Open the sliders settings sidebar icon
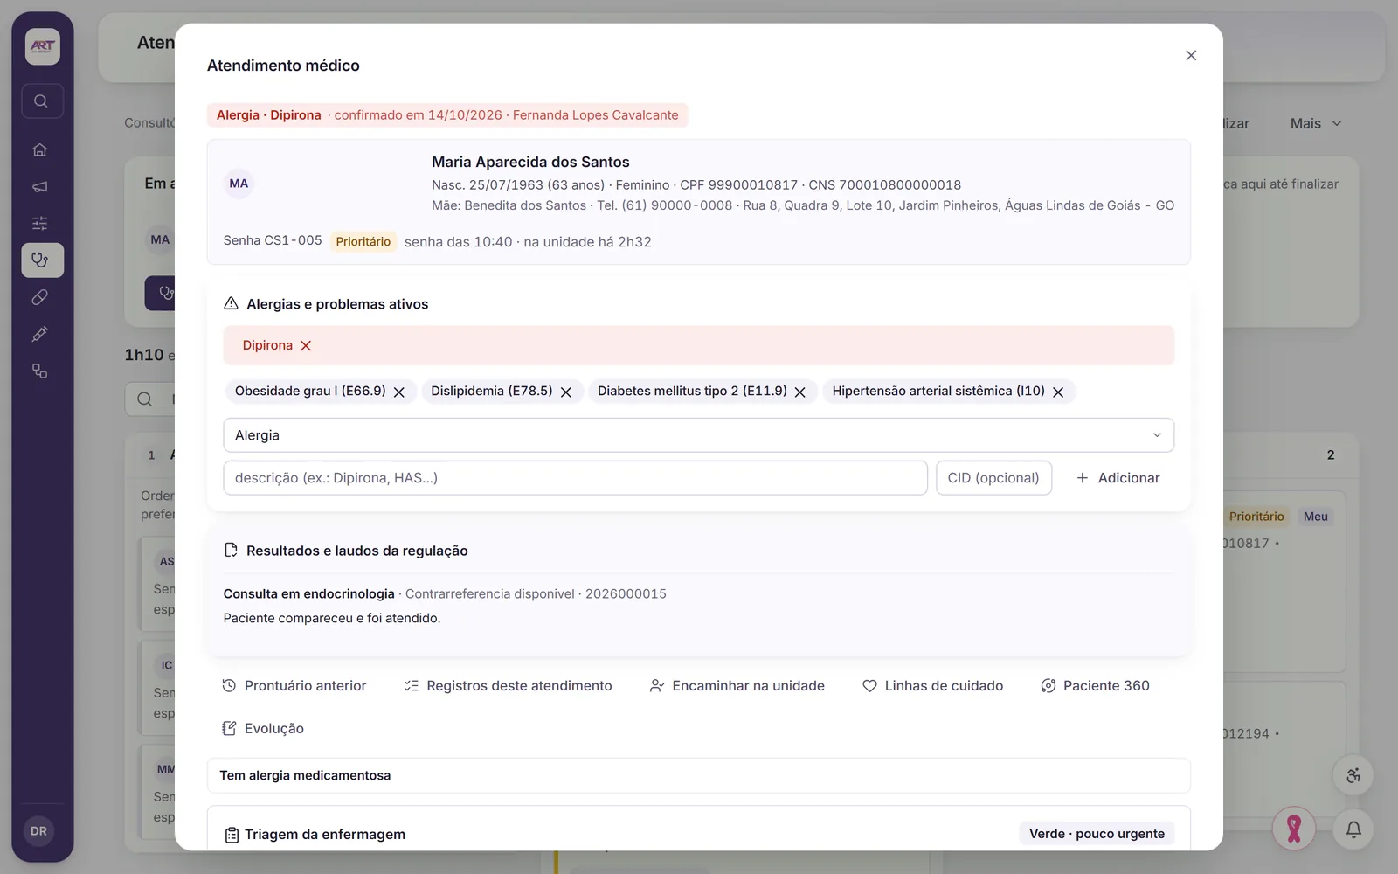This screenshot has height=874, width=1398. tap(40, 224)
